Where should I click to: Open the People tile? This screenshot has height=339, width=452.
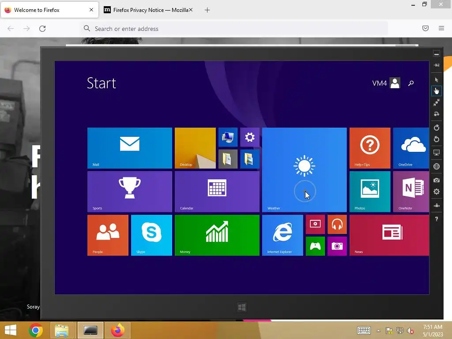tap(108, 235)
